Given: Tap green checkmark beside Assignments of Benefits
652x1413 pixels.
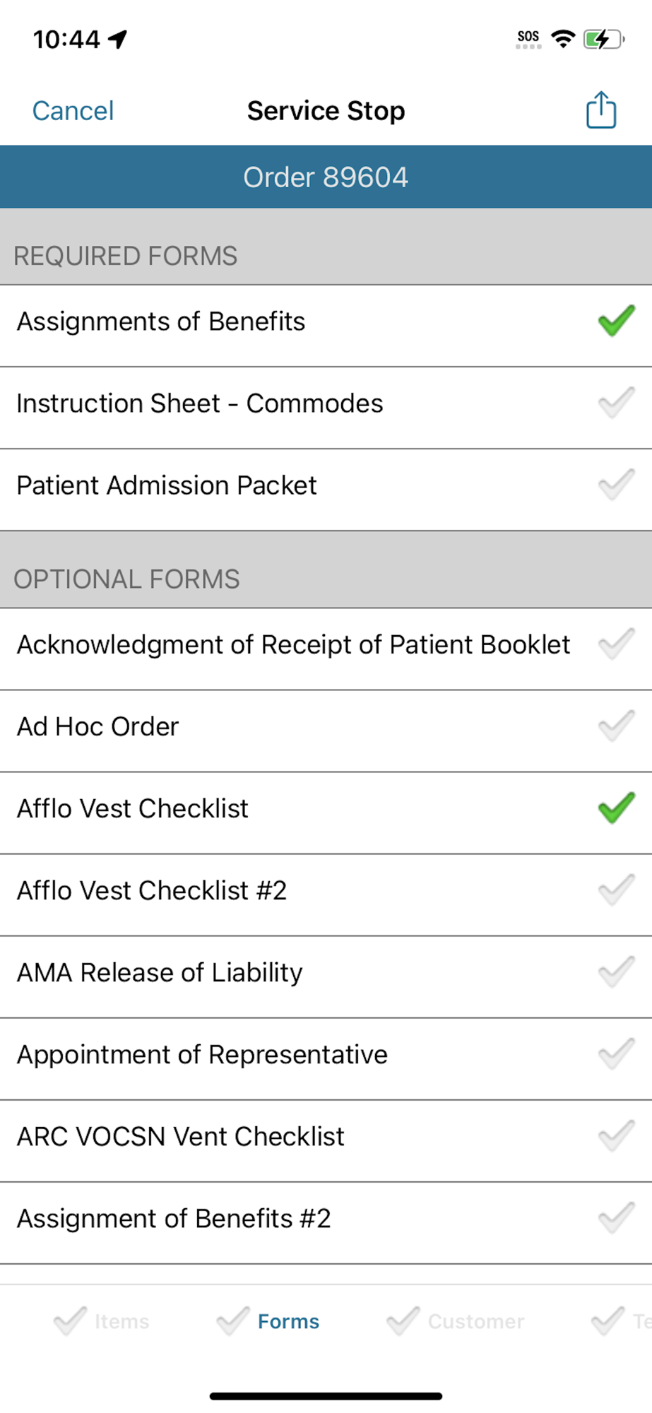Looking at the screenshot, I should point(616,321).
